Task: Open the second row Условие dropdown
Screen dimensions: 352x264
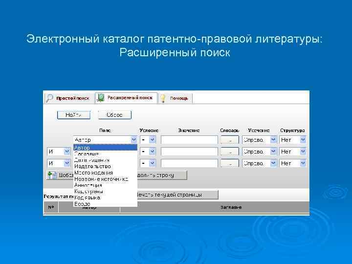Action: (x=148, y=152)
